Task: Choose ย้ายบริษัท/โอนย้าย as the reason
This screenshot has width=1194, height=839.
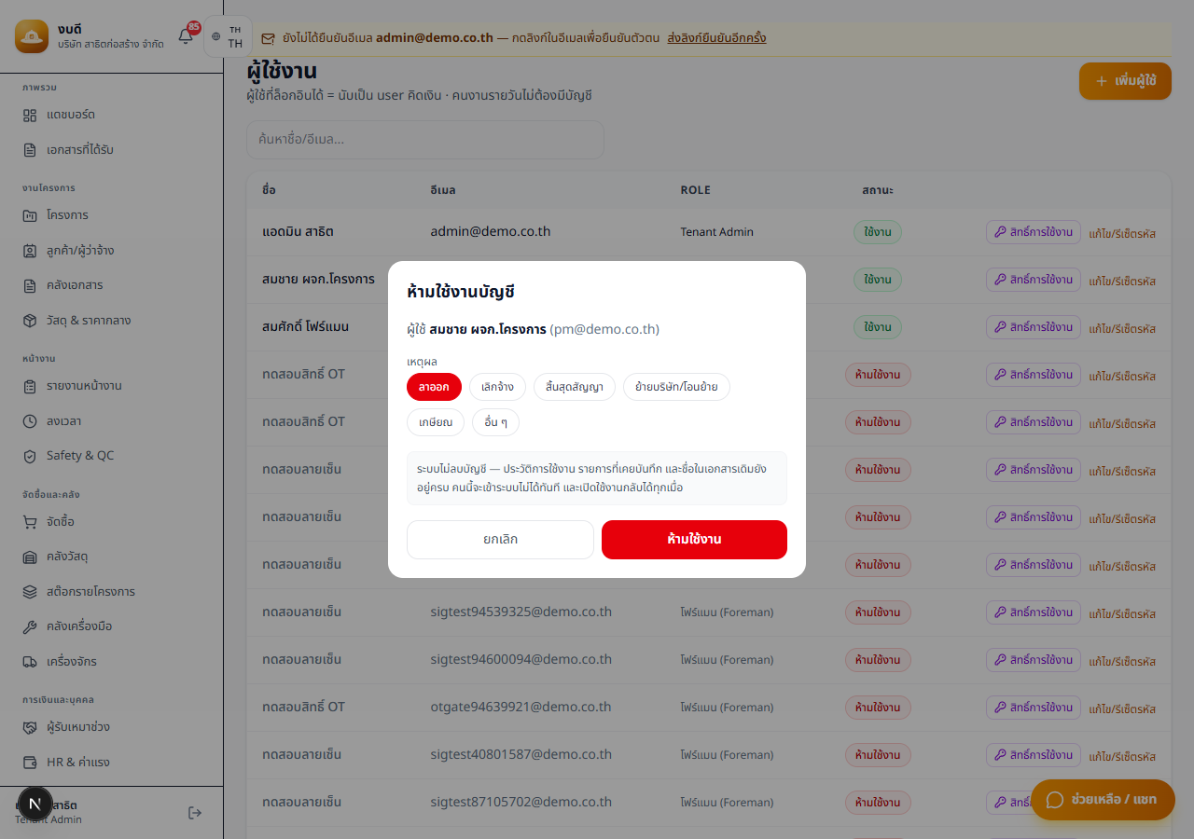Action: tap(676, 387)
